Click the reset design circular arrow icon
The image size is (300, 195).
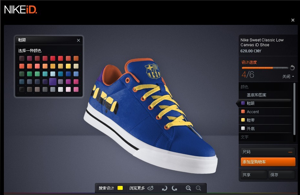point(292,68)
